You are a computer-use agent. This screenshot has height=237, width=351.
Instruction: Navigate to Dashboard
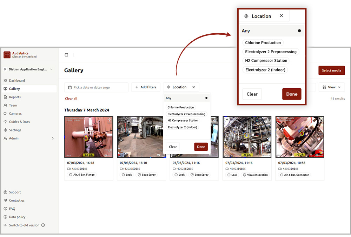16,81
